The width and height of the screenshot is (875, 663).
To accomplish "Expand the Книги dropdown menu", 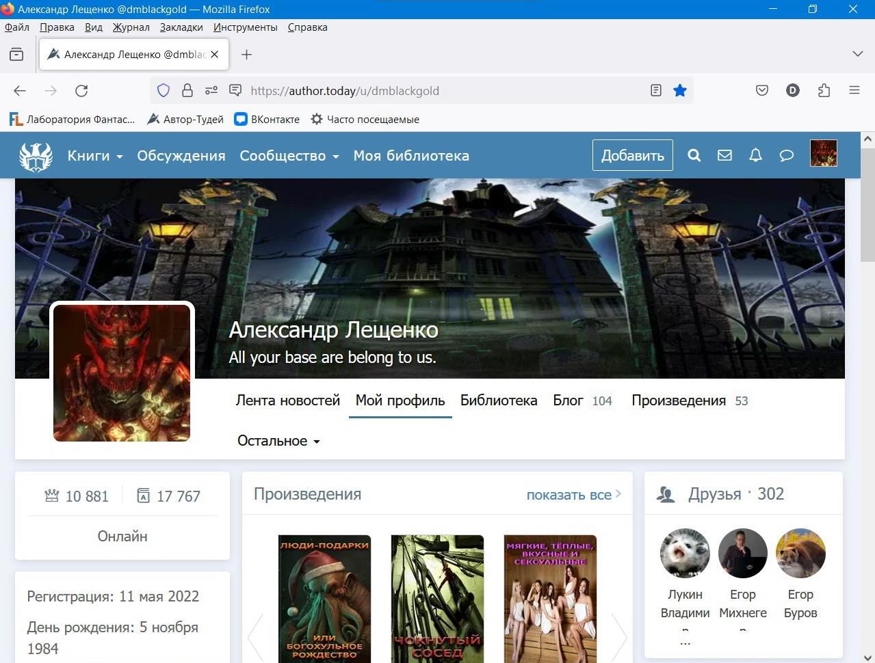I will tap(94, 156).
